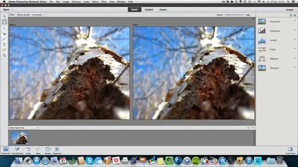Open the Color adjustment icon

(262, 49)
